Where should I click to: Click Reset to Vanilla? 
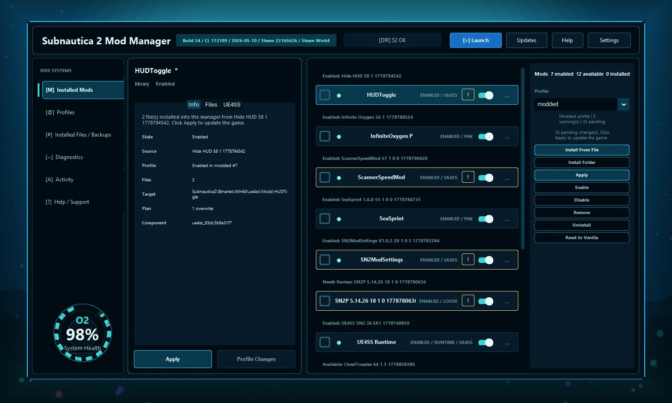[x=582, y=238]
